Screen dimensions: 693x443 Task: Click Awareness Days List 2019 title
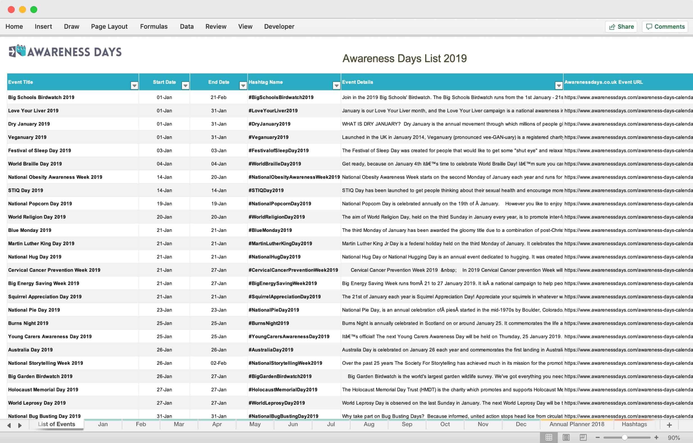pos(404,58)
